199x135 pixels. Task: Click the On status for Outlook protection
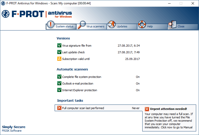coord(138,84)
